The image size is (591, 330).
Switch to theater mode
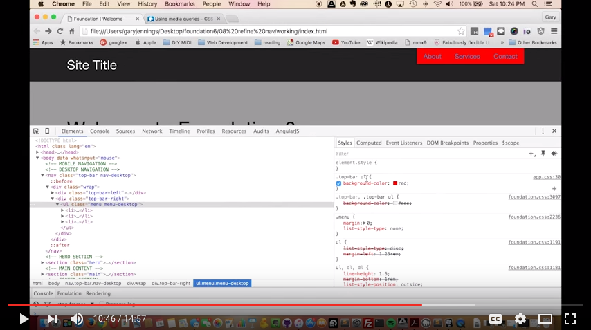545,319
